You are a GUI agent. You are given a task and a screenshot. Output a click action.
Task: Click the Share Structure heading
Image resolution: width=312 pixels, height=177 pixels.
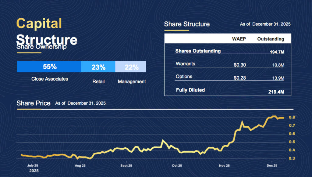(187, 24)
